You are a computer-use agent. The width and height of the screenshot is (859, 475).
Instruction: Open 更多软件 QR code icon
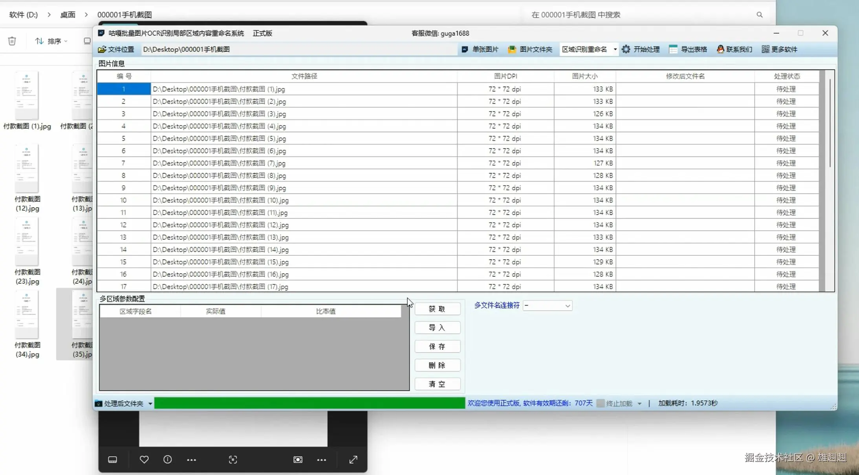pos(765,49)
